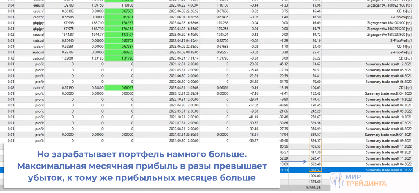Click the green usdcad price cell 1.31796
The height and width of the screenshot is (193, 419).
[121, 58]
